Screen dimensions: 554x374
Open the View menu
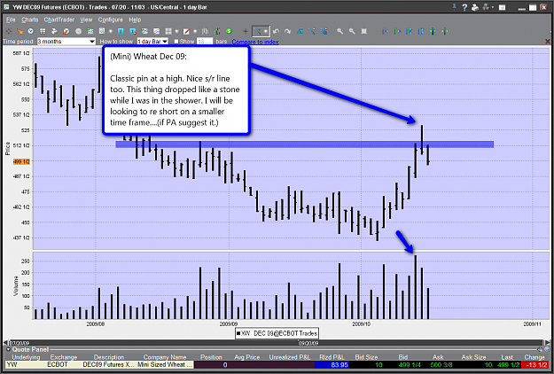pyautogui.click(x=86, y=19)
